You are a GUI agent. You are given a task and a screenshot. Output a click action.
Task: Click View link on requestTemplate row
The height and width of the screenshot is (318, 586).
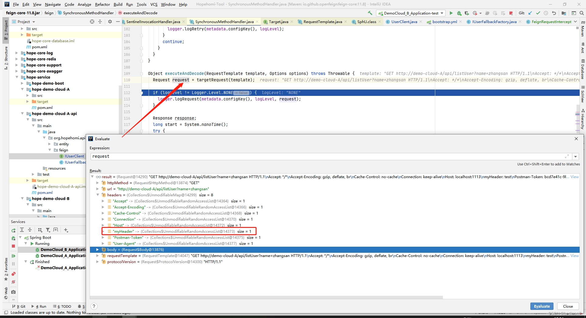574,255
